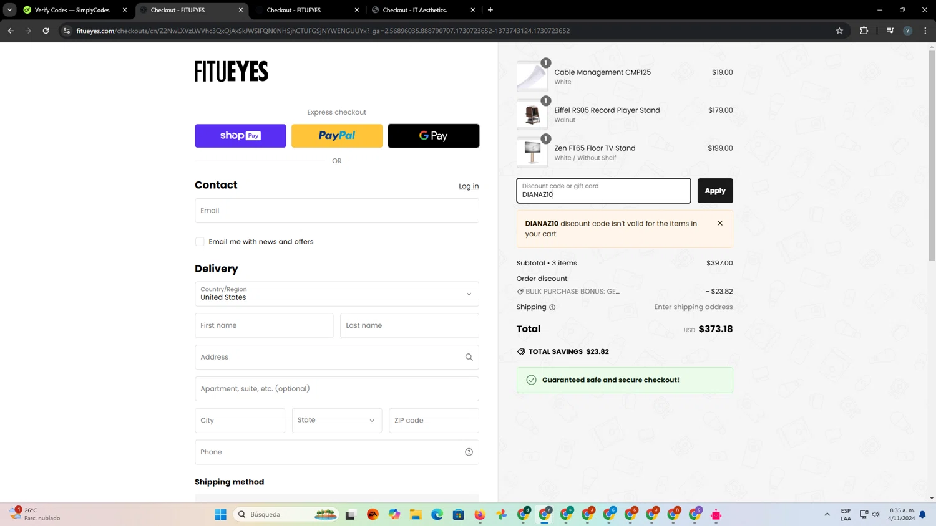Click the total savings tag icon
Viewport: 936px width, 526px height.
pyautogui.click(x=521, y=351)
